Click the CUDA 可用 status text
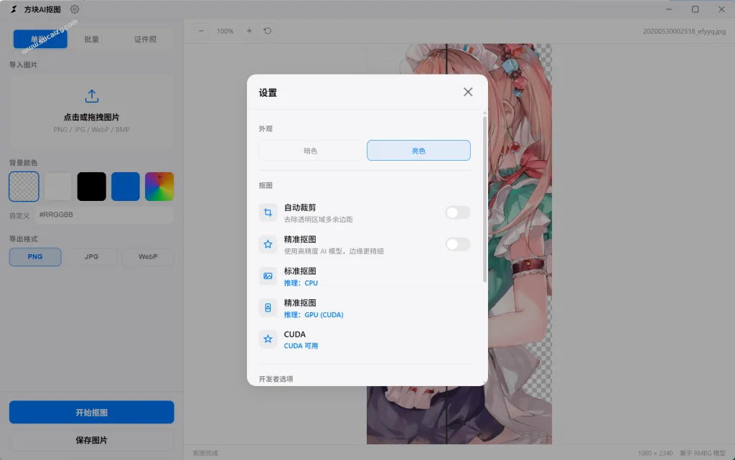Screen dimensions: 735x460 point(301,346)
